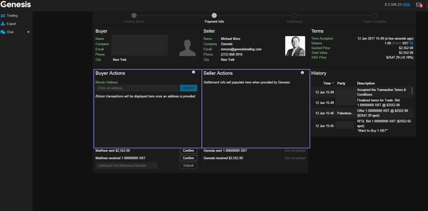Click the Time Accepted value 12 Jun 2017 15:49
This screenshot has height=211, width=428.
click(385, 39)
